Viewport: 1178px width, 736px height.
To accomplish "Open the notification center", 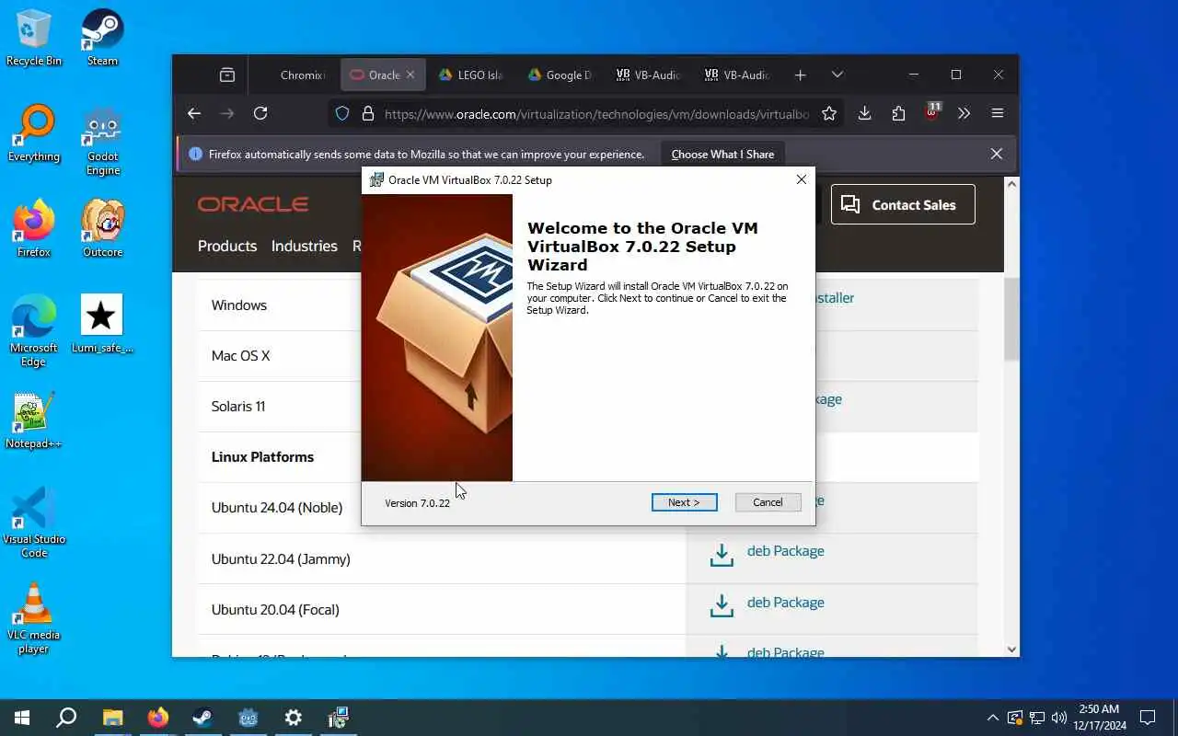I will [x=1148, y=718].
